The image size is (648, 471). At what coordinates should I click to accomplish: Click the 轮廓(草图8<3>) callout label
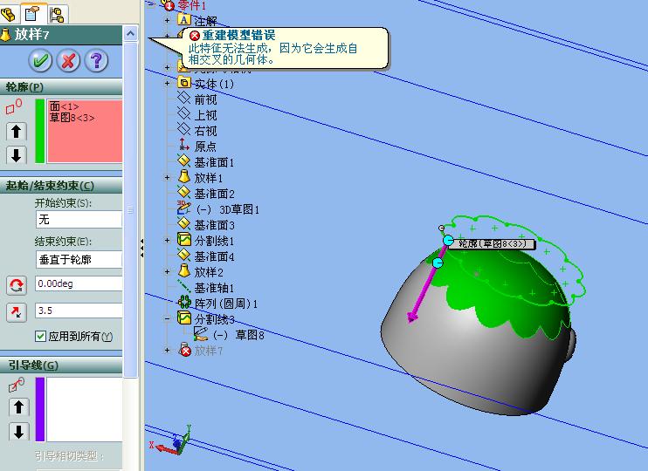tap(493, 244)
